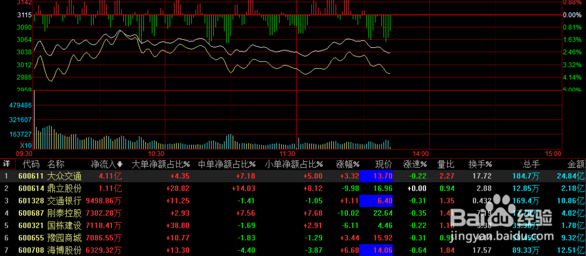Click the 10:30 time axis label

click(x=156, y=154)
